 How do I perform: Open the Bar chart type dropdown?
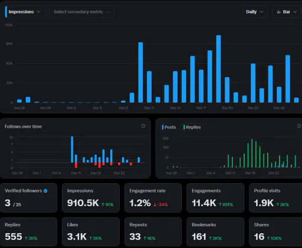pyautogui.click(x=287, y=12)
